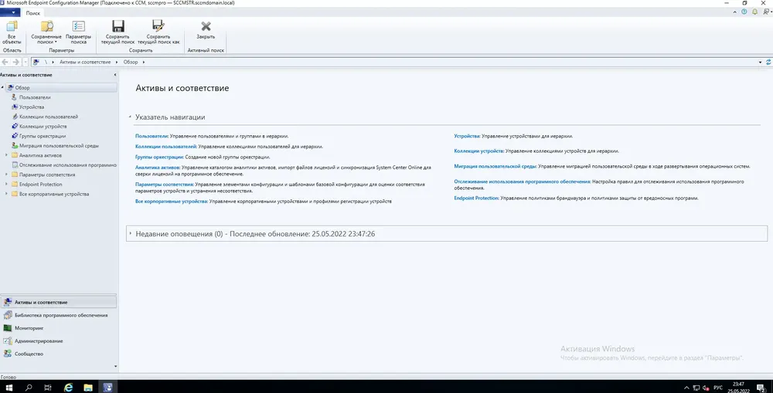Select 'Отслеживание использования программно' tree node
Image resolution: width=773 pixels, height=393 pixels.
pos(67,165)
